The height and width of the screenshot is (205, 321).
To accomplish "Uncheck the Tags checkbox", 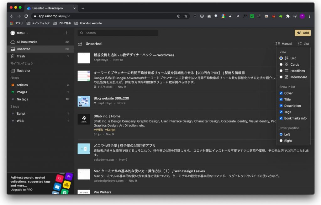I will click(281, 112).
